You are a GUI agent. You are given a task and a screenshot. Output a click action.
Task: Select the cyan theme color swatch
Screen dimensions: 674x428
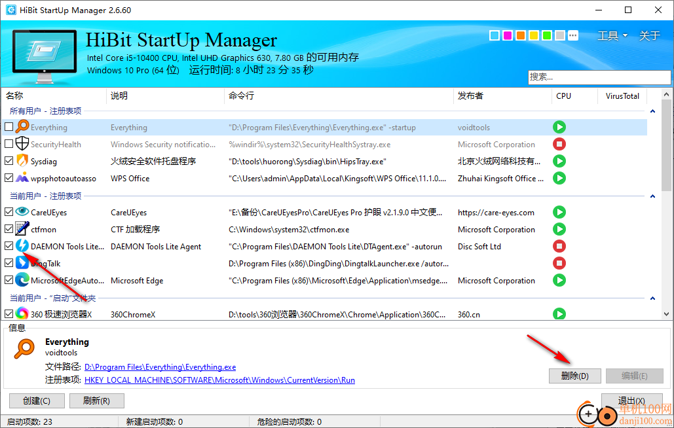[x=495, y=35]
